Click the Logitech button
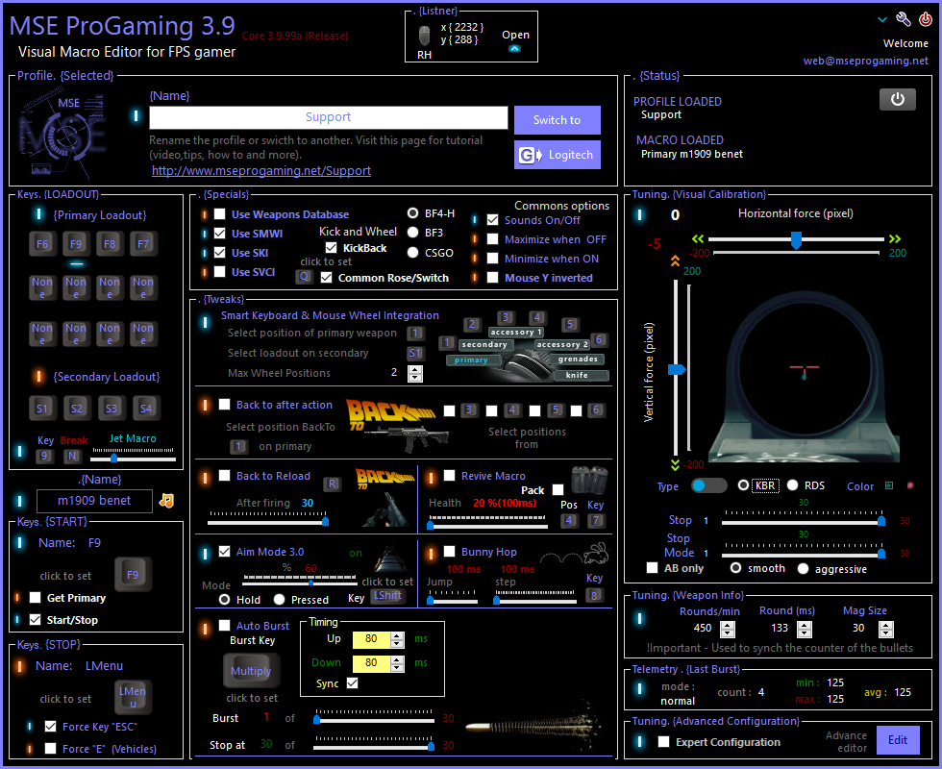 [x=557, y=155]
